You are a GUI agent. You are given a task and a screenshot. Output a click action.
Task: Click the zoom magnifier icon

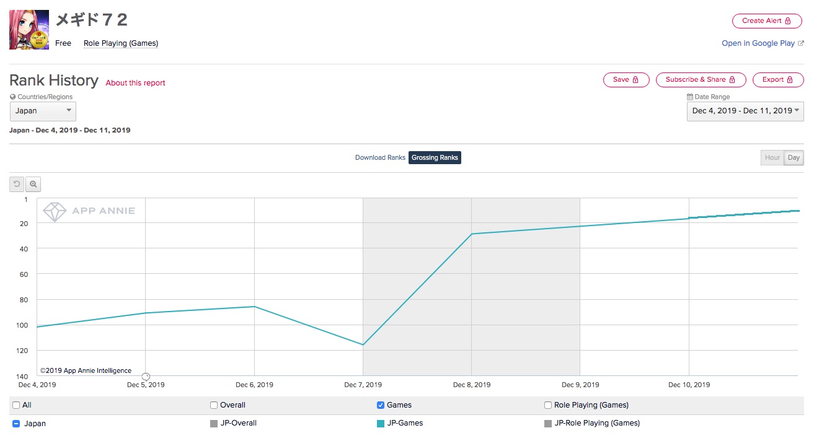click(33, 184)
